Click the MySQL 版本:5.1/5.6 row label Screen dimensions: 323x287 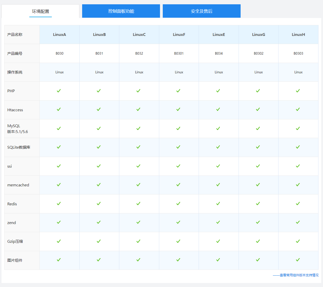[18, 129]
